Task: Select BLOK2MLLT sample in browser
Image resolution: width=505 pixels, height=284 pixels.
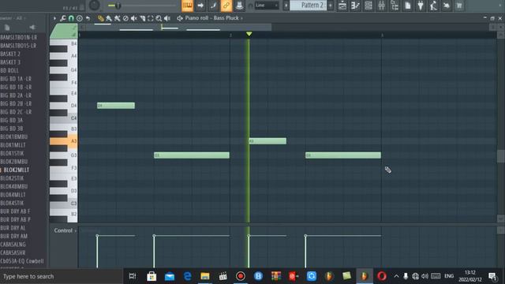Action: (x=17, y=170)
